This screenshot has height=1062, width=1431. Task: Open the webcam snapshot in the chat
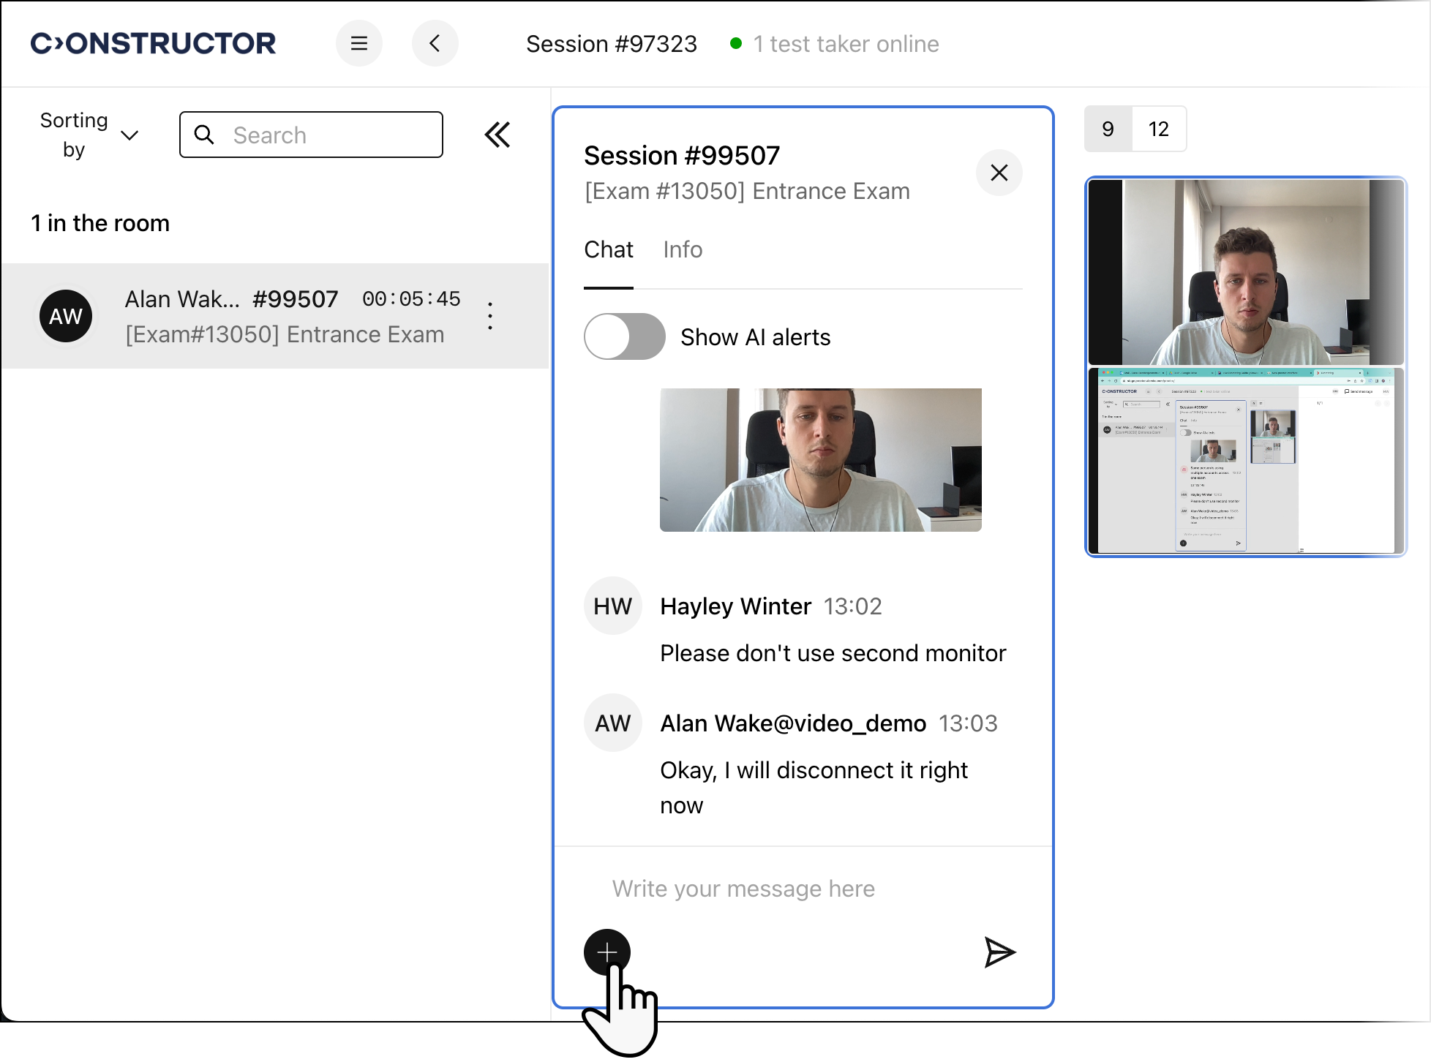coord(820,460)
